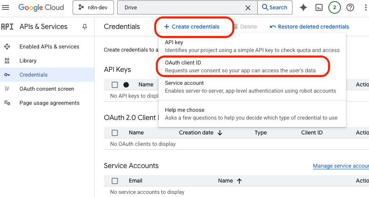Viewport: 369px width, 197px height.
Task: Choose Help me choose menu option
Action: coord(252,114)
